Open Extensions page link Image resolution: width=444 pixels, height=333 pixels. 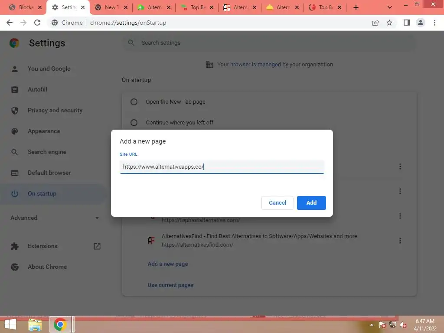coord(42,246)
